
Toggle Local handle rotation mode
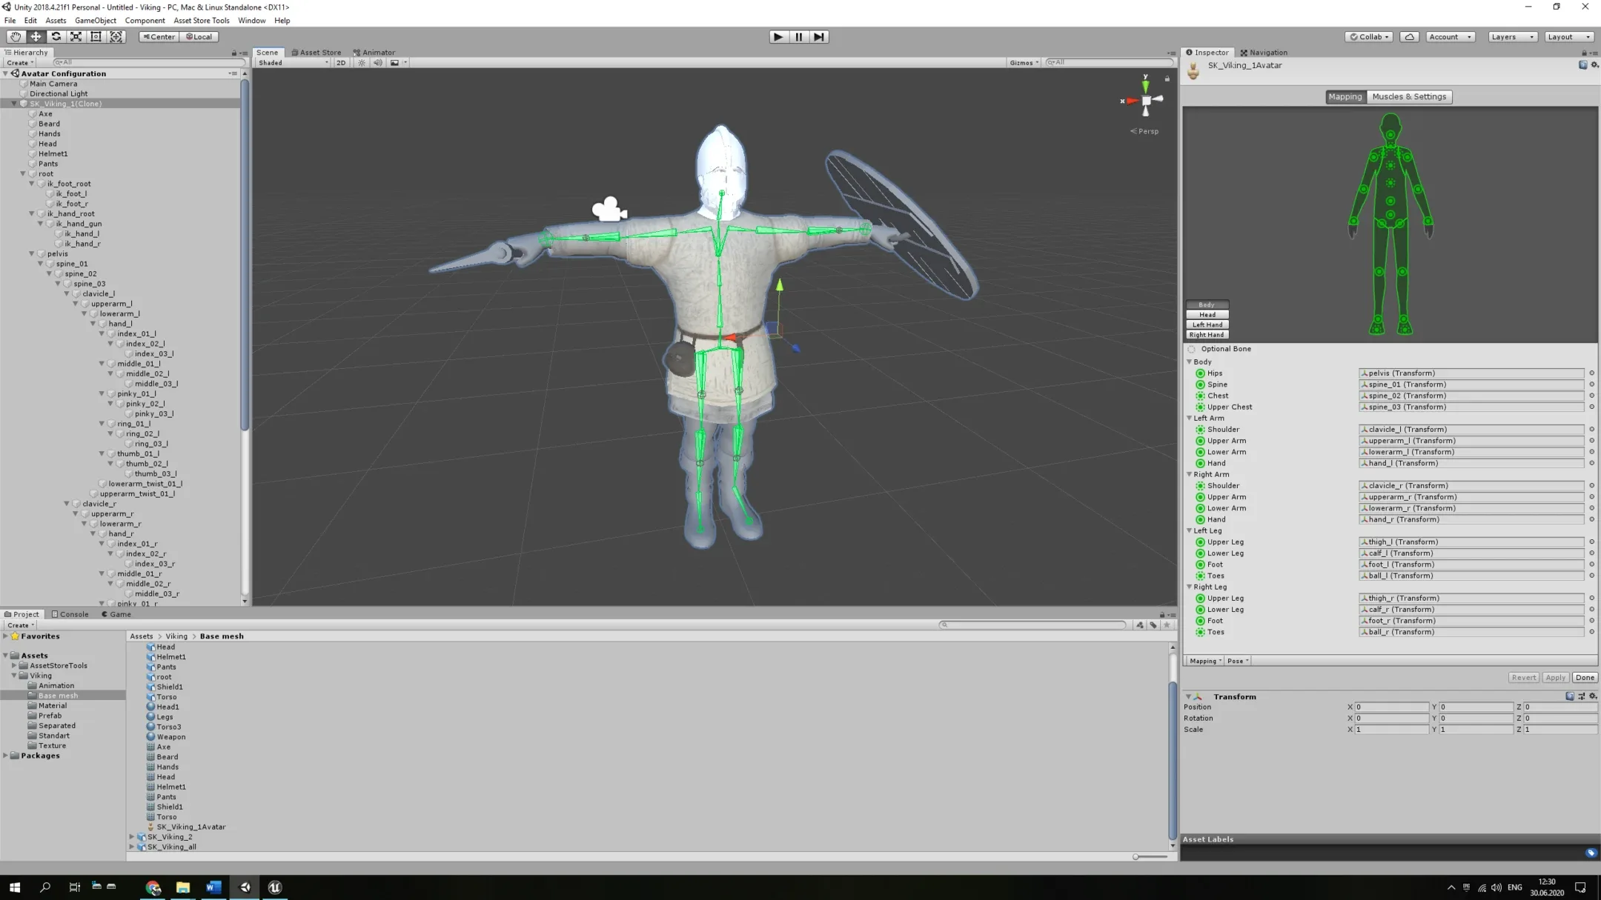(199, 36)
